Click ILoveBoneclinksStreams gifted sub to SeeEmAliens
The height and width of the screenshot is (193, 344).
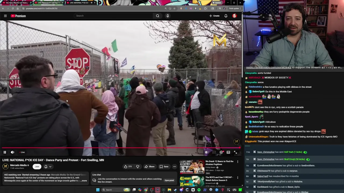click(x=286, y=165)
